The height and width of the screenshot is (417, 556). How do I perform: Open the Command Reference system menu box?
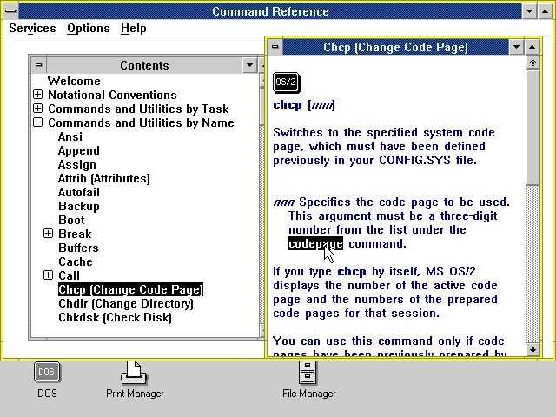click(x=10, y=11)
